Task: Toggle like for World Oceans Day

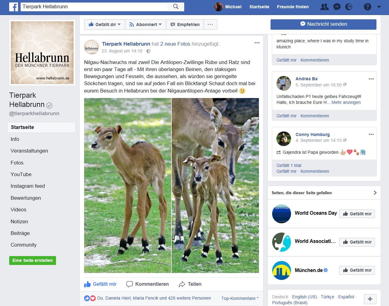Action: coord(357,214)
